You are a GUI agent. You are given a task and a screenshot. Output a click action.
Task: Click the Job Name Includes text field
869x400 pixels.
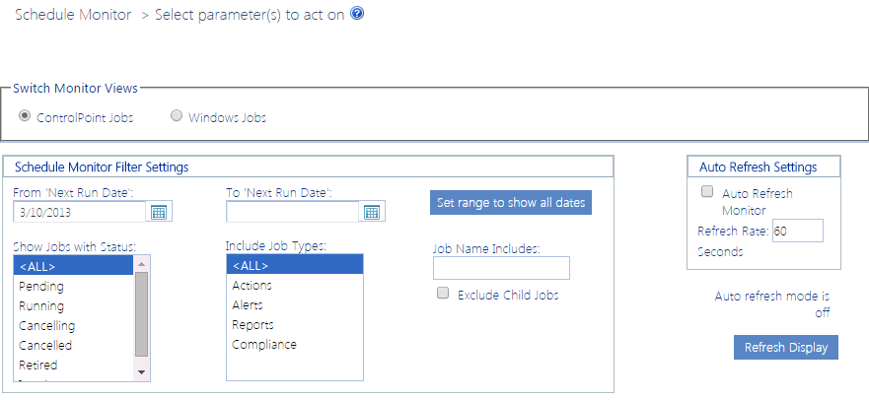[x=501, y=268]
